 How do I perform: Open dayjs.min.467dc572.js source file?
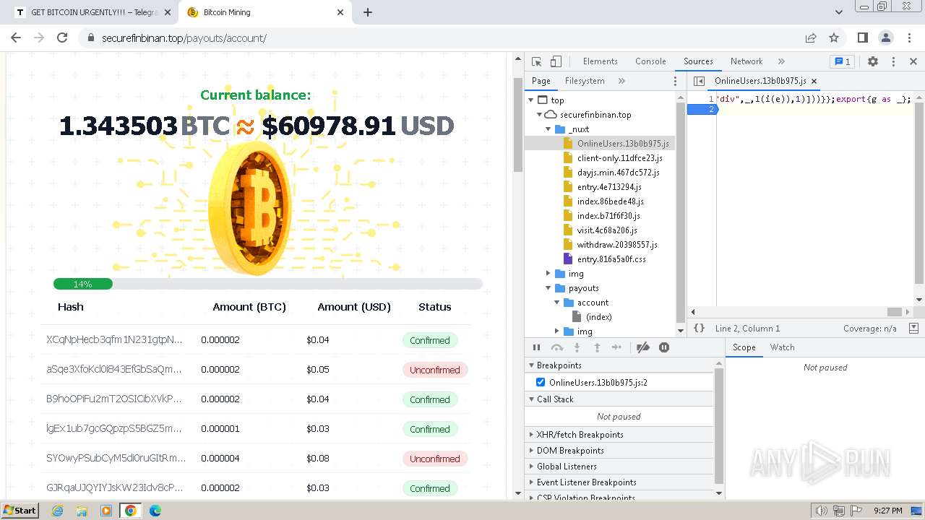point(618,173)
